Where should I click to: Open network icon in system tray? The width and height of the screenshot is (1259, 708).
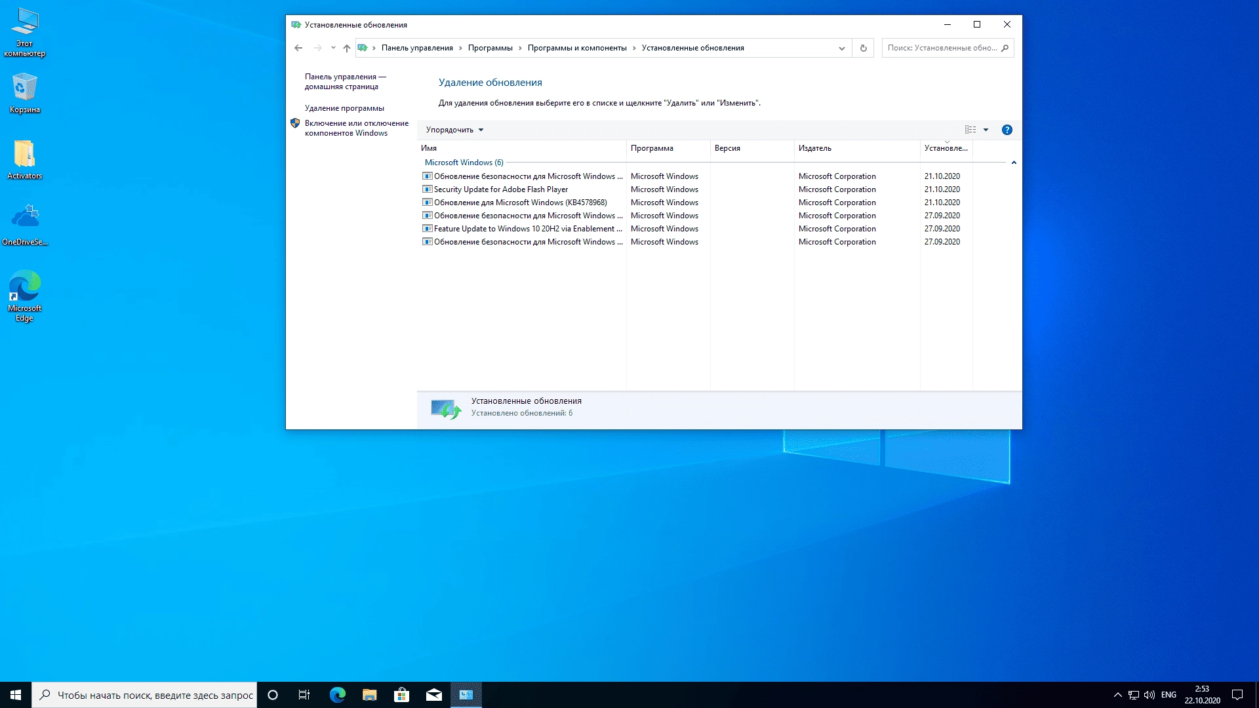click(x=1133, y=695)
